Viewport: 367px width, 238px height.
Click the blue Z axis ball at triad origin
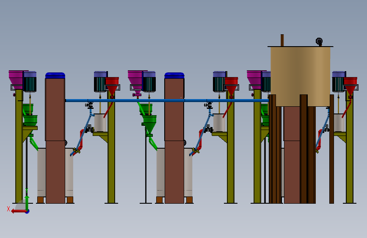(x=28, y=211)
